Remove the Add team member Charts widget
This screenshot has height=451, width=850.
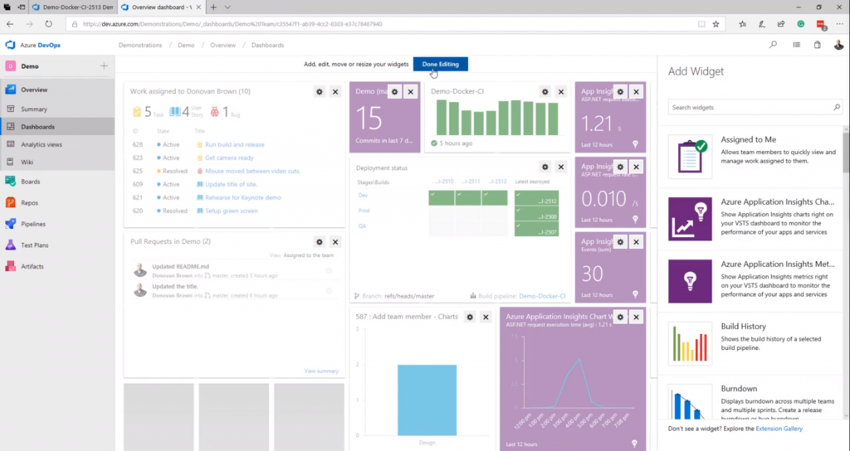pos(486,318)
